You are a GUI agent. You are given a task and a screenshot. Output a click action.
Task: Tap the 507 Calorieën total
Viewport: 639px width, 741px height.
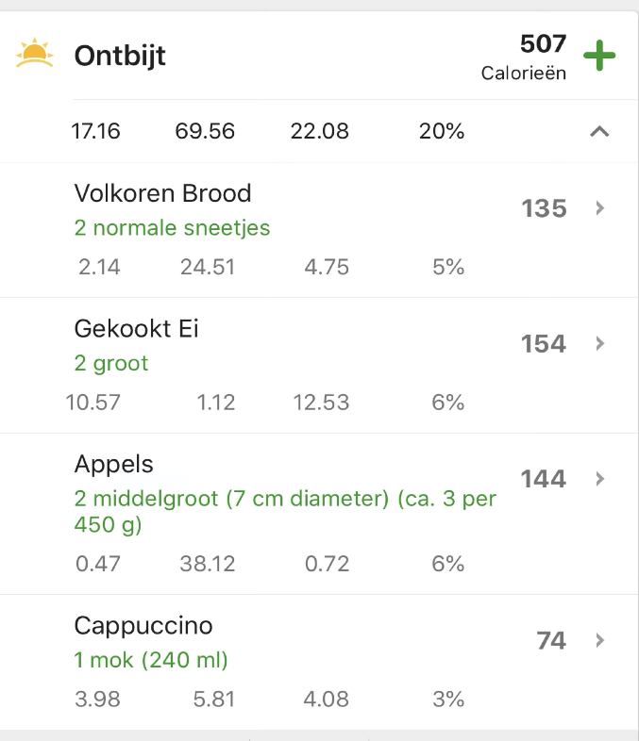click(x=524, y=57)
